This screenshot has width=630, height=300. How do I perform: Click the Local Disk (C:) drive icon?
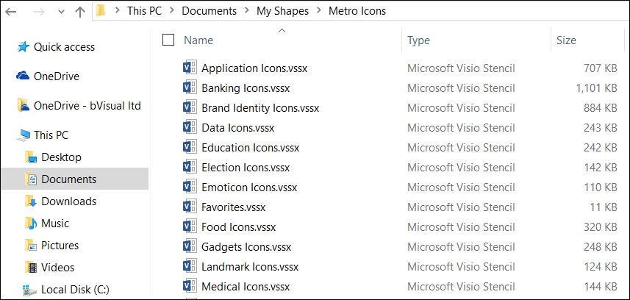tap(28, 290)
